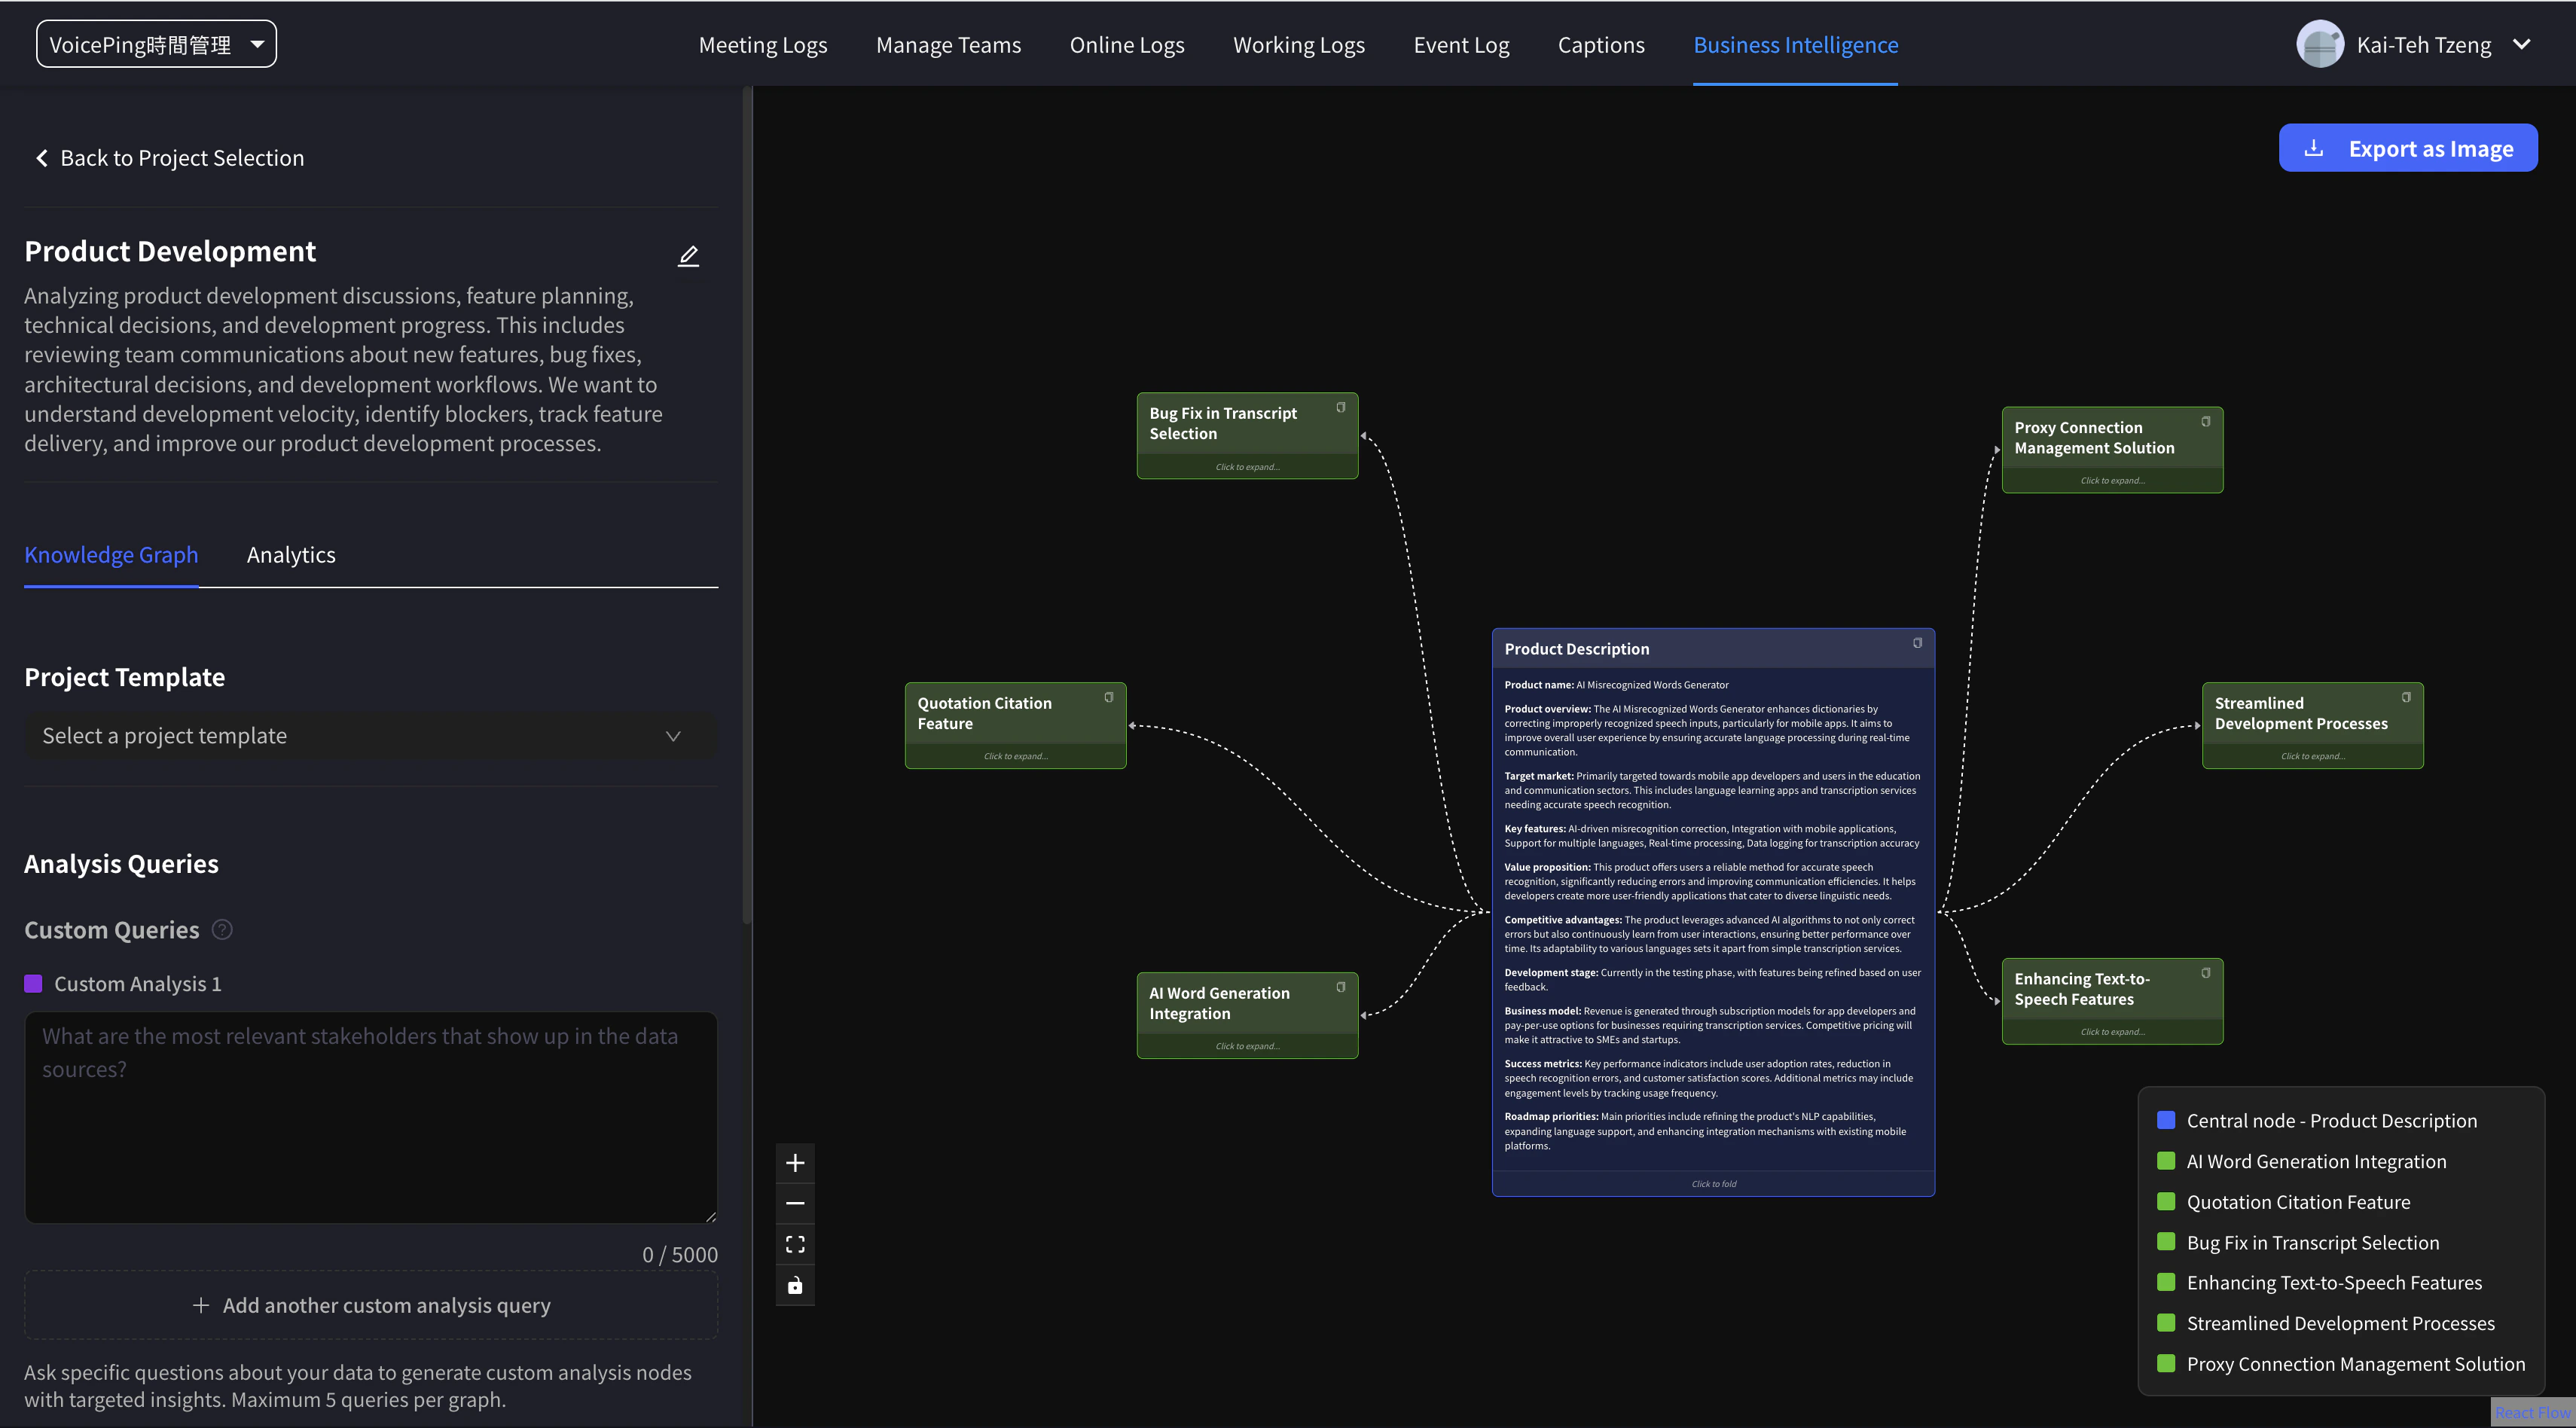Toggle the graph interactivity lock icon
Image resolution: width=2576 pixels, height=1428 pixels.
pos(795,1285)
